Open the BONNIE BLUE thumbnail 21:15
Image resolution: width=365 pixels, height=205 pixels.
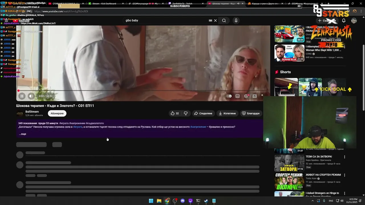click(x=289, y=53)
